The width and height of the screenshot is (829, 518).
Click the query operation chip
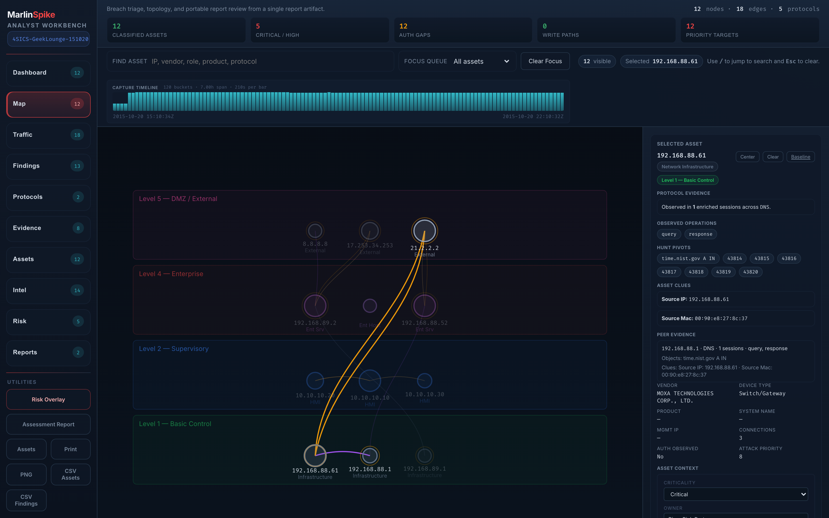click(x=669, y=234)
